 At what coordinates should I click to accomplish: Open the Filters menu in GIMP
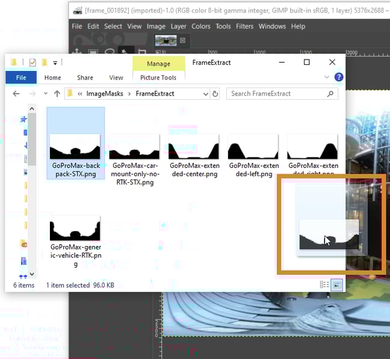tap(244, 26)
